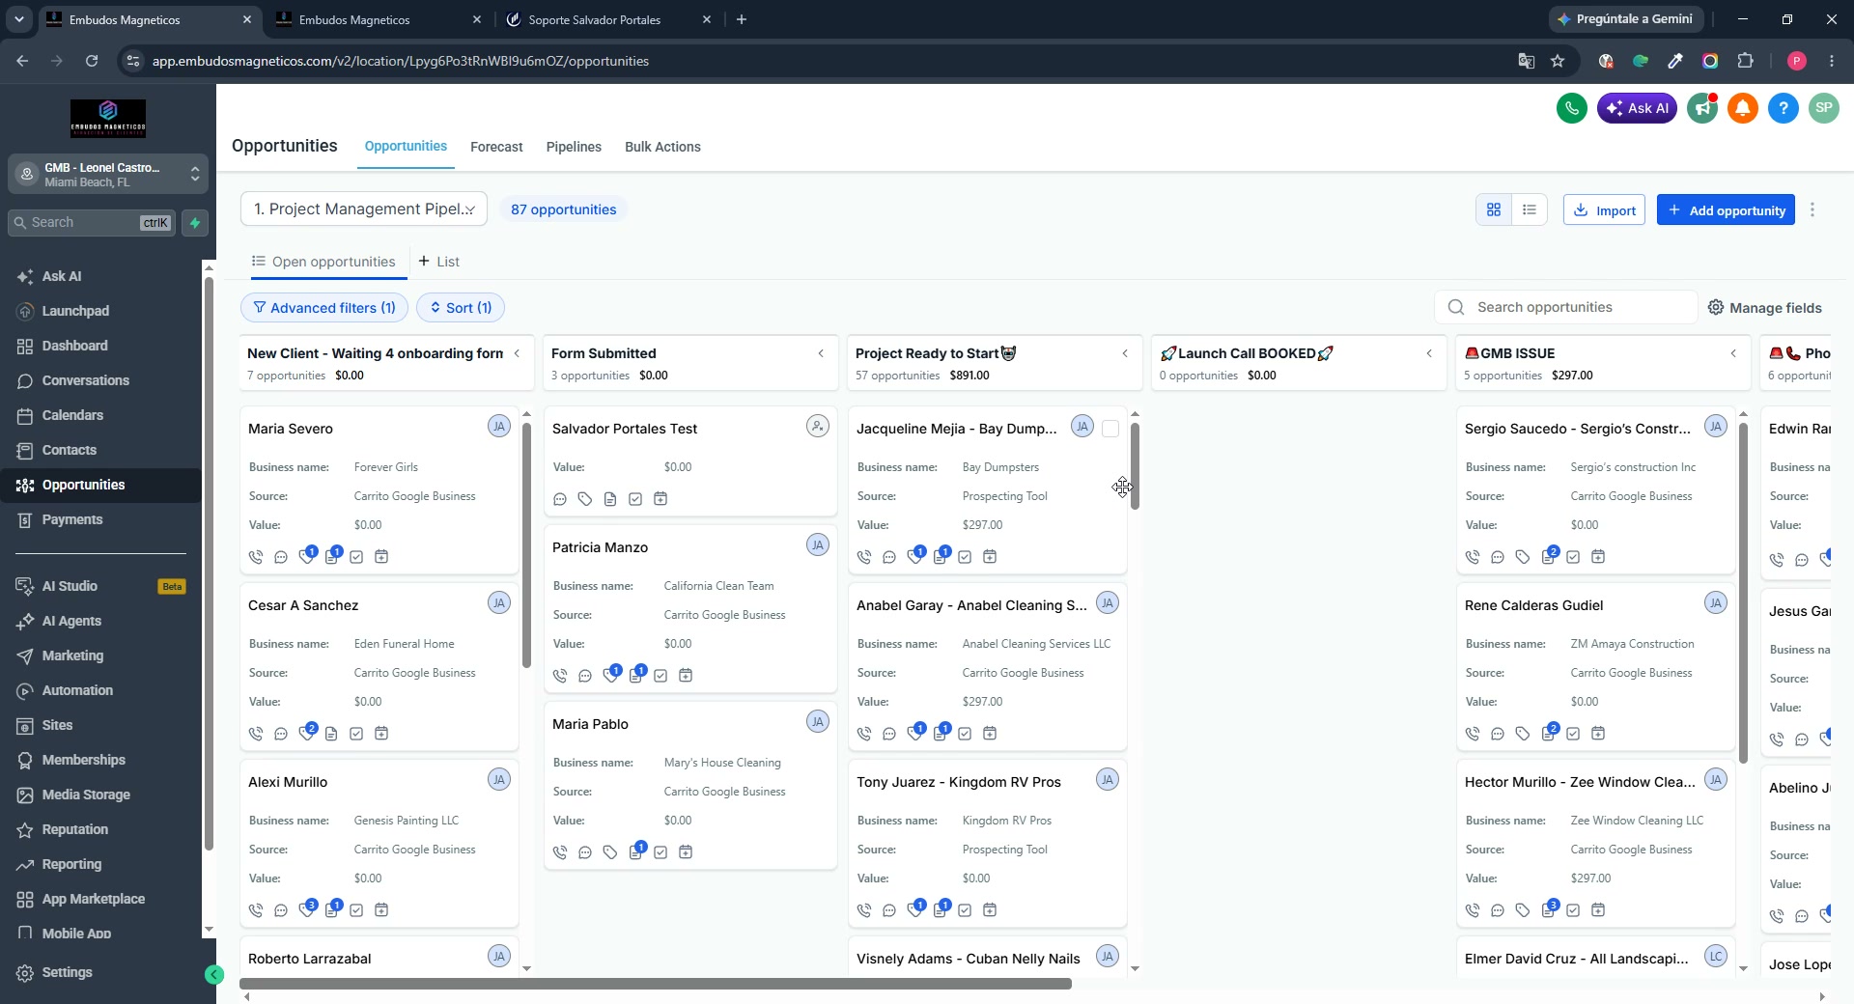Image resolution: width=1854 pixels, height=1004 pixels.
Task: Click the green megaphone announcements icon
Action: tap(1702, 108)
